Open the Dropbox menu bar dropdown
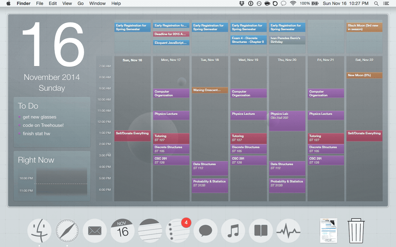The image size is (396, 247). click(x=242, y=3)
